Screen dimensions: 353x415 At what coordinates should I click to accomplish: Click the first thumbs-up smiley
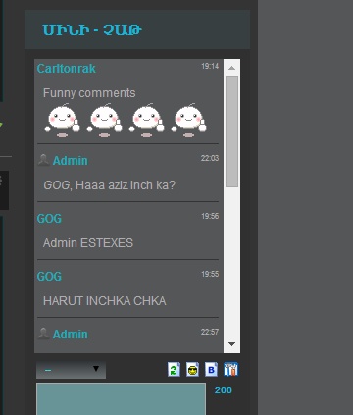tap(62, 121)
